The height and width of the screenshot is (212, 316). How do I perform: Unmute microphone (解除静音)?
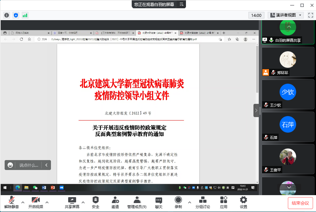click(x=12, y=202)
